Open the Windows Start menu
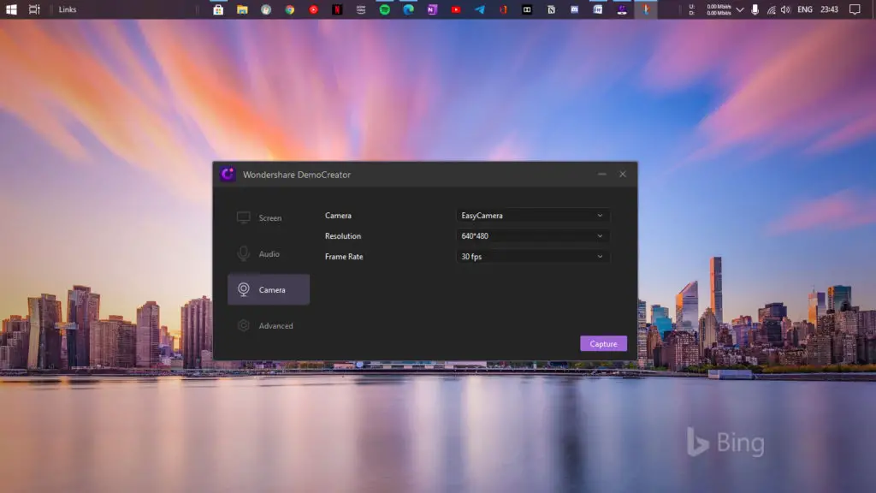 click(11, 9)
